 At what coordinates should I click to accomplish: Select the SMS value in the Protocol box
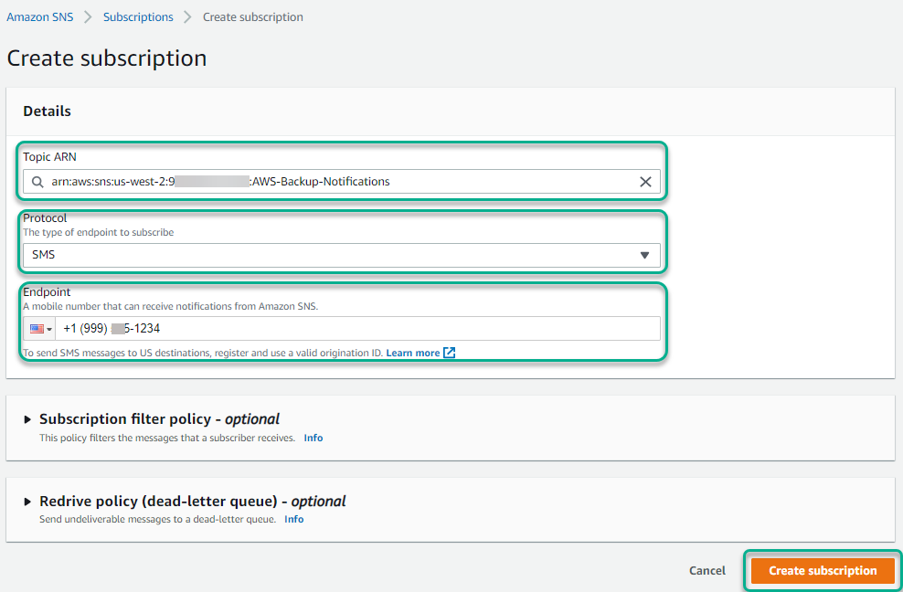(x=342, y=254)
